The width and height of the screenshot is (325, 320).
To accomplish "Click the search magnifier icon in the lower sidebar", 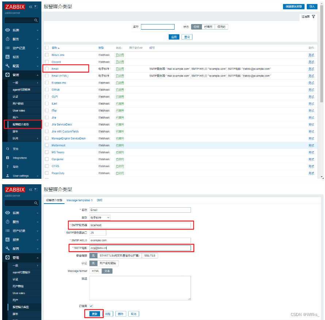I will click(36, 203).
